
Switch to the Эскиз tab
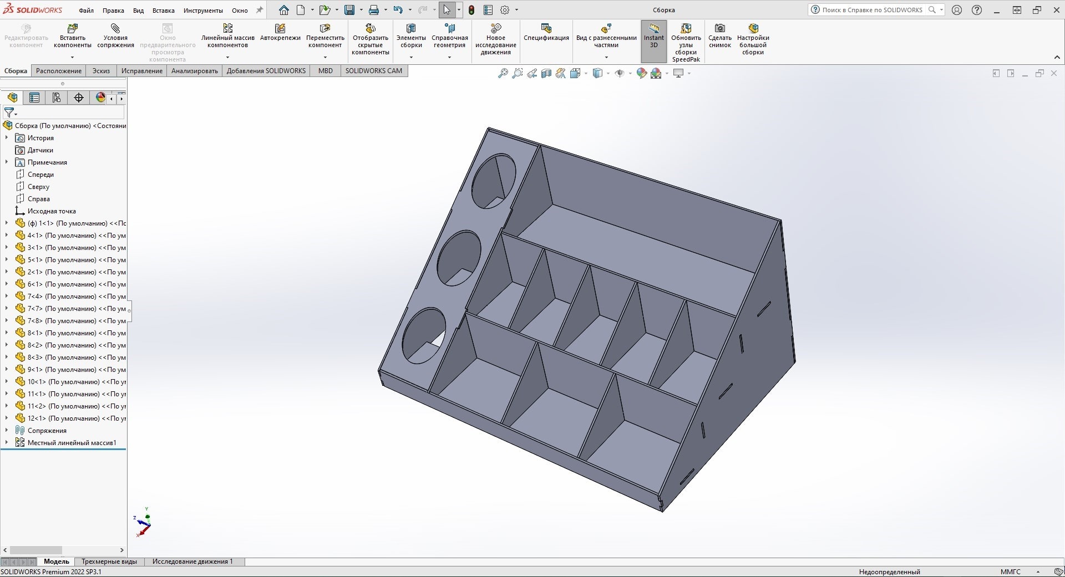pyautogui.click(x=101, y=71)
